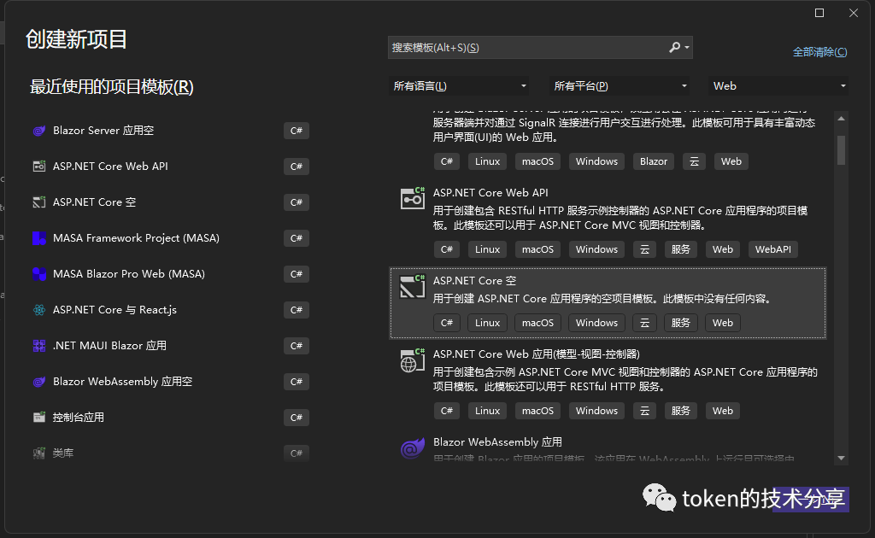
Task: Click the 控制台应用 template icon
Action: point(39,417)
